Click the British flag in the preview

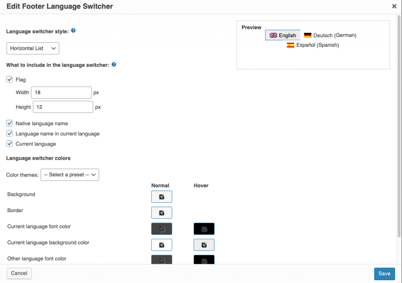(273, 35)
